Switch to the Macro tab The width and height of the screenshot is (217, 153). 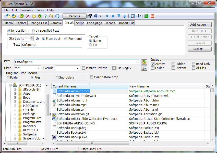[x=9, y=23]
